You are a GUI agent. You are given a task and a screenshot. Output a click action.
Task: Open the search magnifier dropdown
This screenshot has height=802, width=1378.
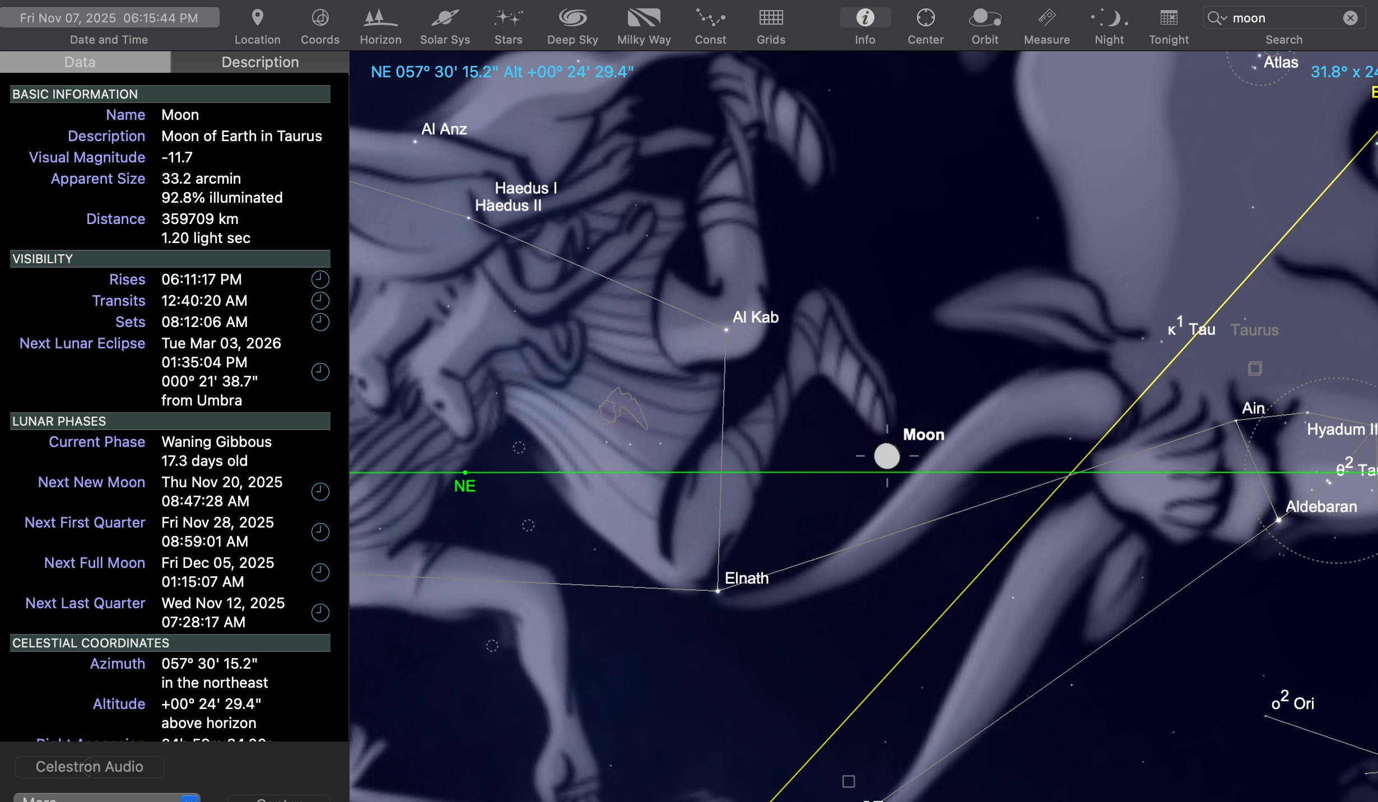point(1217,18)
